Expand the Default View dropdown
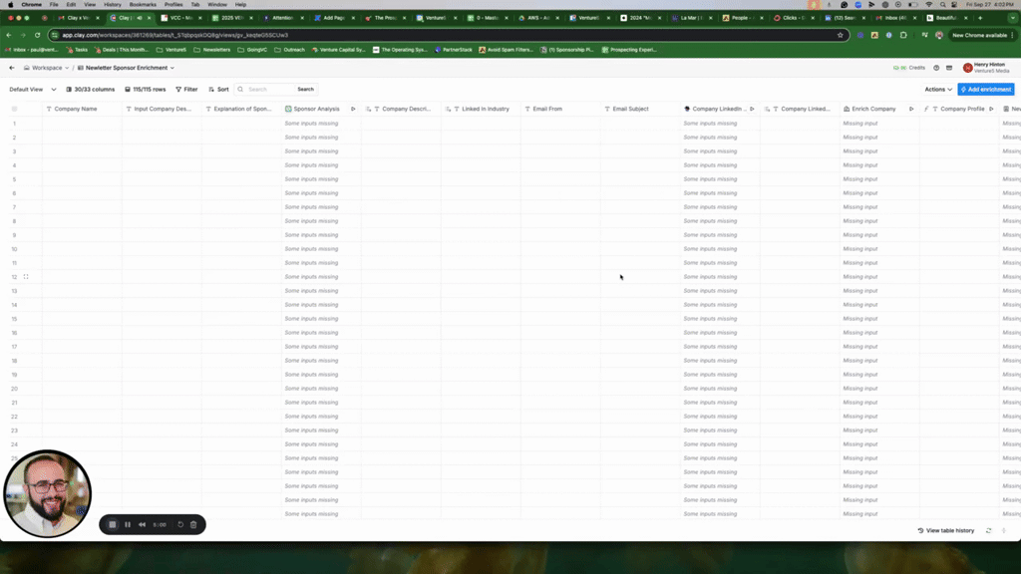Viewport: 1021px width, 574px height. (x=33, y=90)
